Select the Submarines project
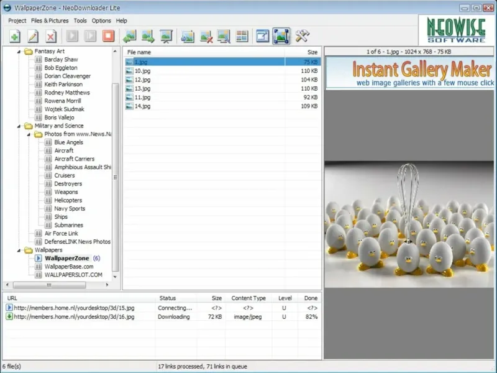The height and width of the screenshot is (373, 497). pos(69,225)
